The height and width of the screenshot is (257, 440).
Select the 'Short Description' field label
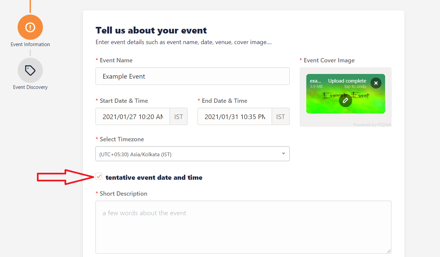click(x=123, y=194)
